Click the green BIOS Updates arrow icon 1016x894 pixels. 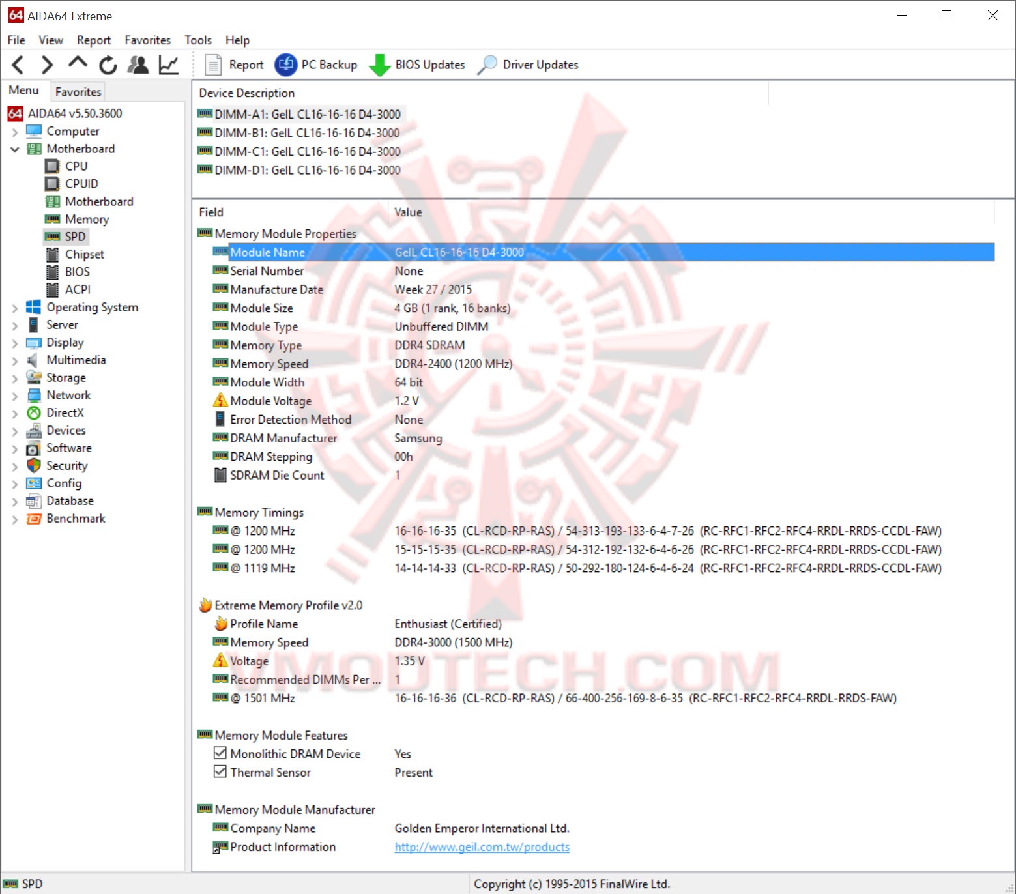click(x=379, y=65)
